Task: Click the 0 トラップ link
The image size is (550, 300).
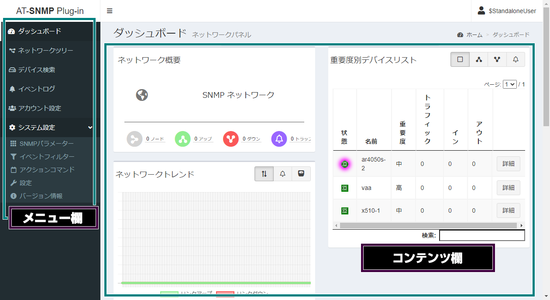Action: [301, 139]
